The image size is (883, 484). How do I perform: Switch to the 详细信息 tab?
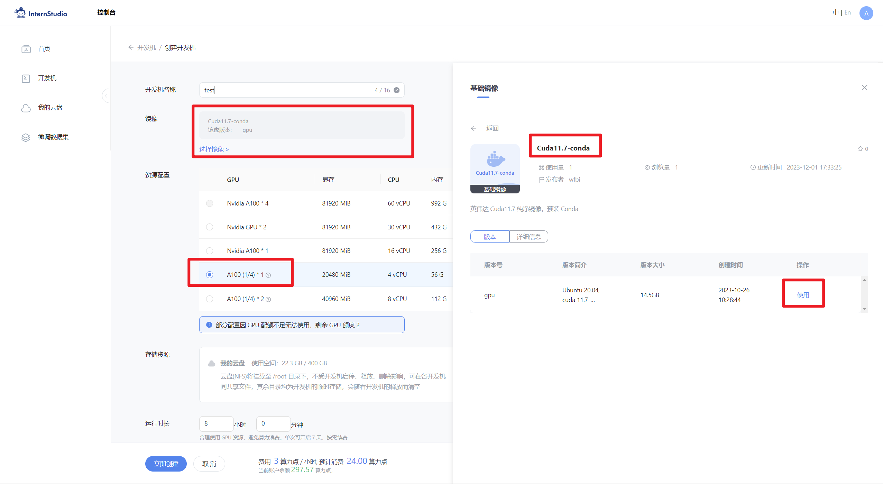pos(528,237)
